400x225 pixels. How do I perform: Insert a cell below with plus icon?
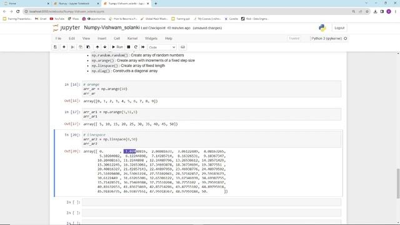(x=64, y=47)
